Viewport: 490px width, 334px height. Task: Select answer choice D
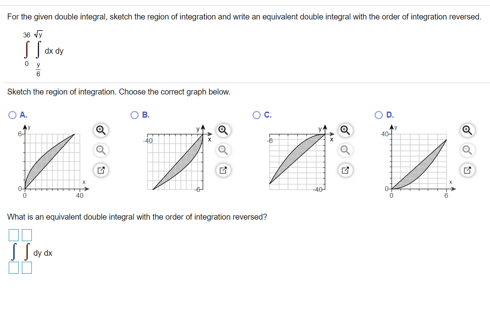[379, 115]
